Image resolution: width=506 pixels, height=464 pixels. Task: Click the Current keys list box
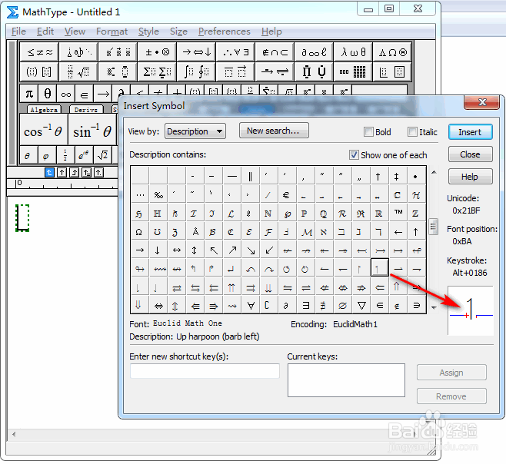(346, 380)
